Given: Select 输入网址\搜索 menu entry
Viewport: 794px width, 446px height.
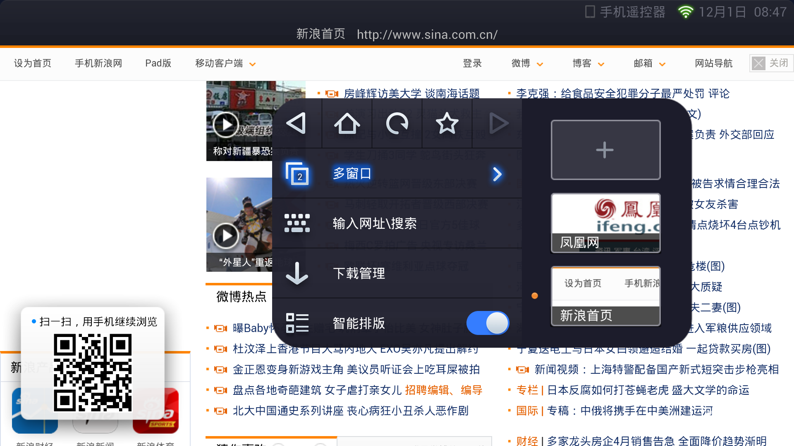Looking at the screenshot, I should tap(397, 223).
